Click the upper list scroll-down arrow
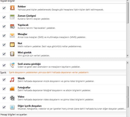The height and width of the screenshot is (117, 130). 127,56
